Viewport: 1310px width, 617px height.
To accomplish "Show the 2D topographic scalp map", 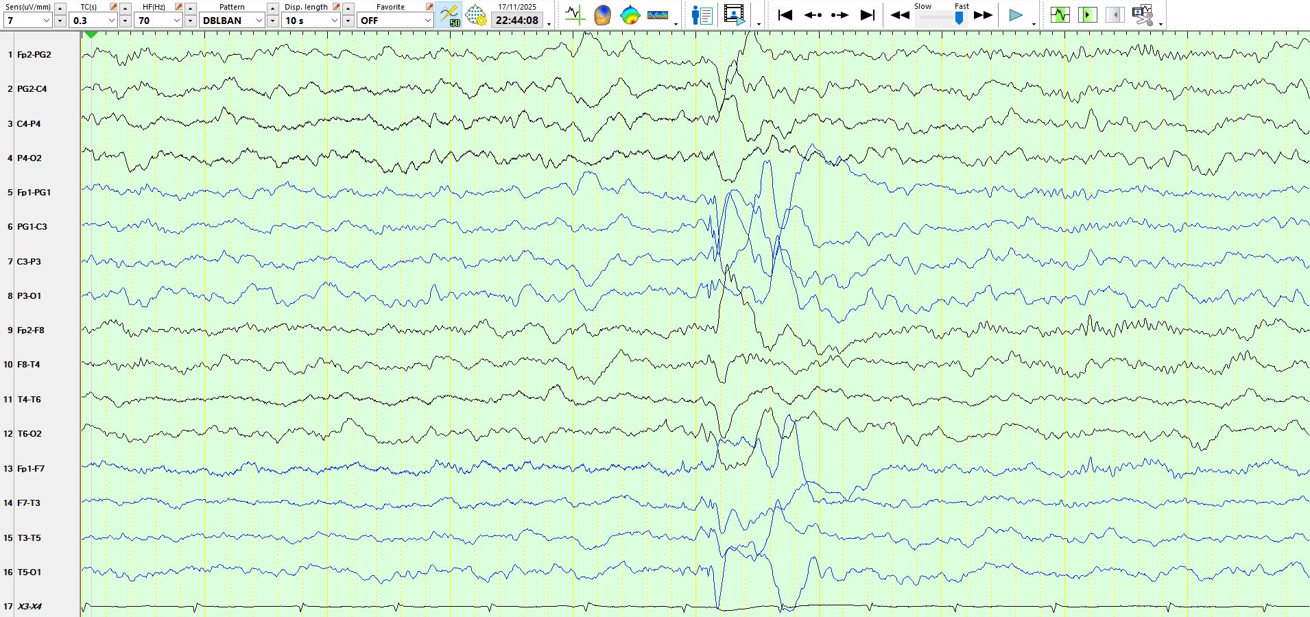I will coord(630,15).
